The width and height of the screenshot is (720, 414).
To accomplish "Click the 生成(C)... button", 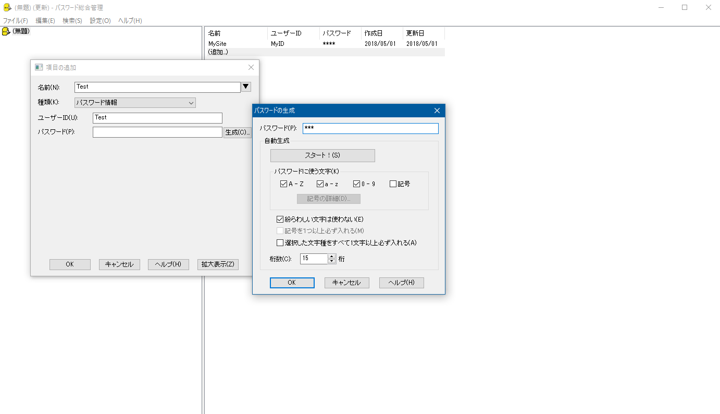I will (x=238, y=132).
